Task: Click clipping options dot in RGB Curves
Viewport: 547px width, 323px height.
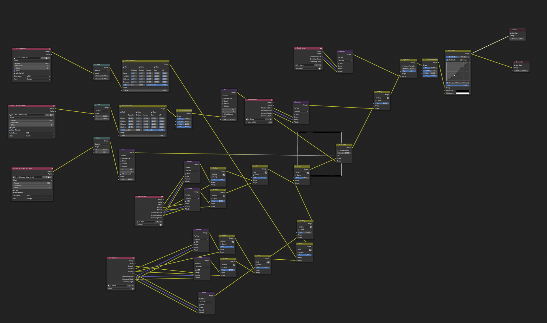Action: (466, 60)
